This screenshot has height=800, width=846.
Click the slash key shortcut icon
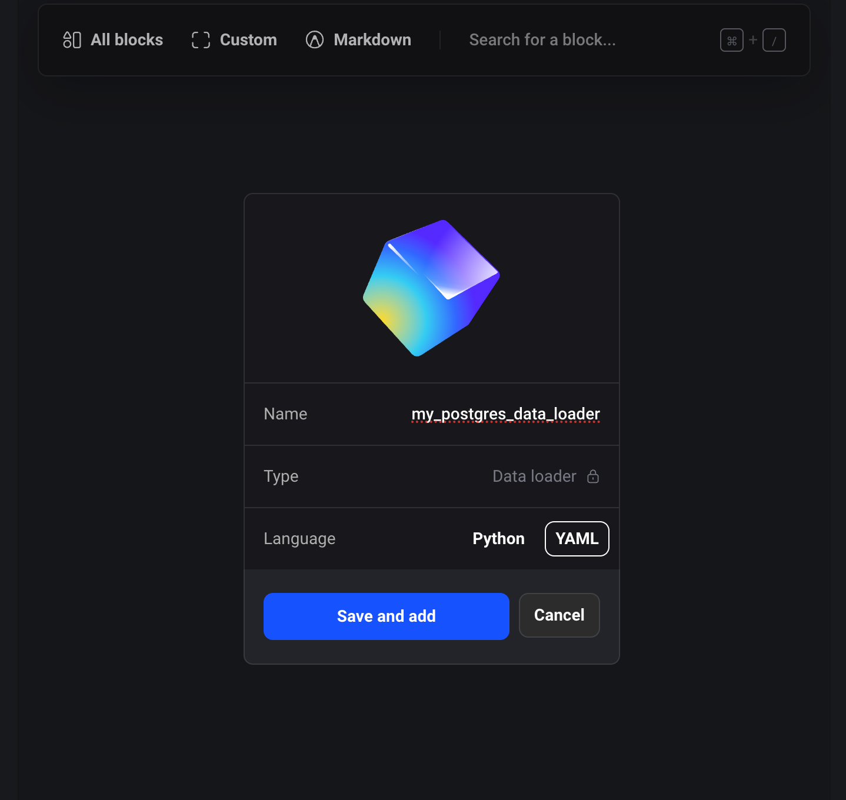(774, 40)
